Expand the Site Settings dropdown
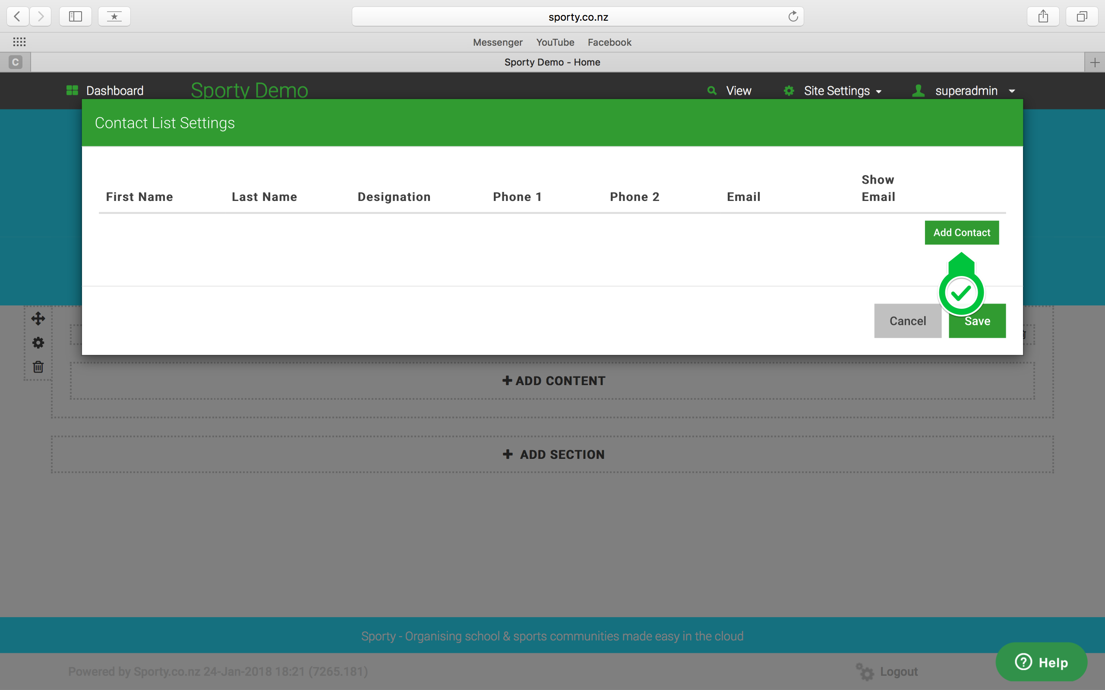 (843, 91)
